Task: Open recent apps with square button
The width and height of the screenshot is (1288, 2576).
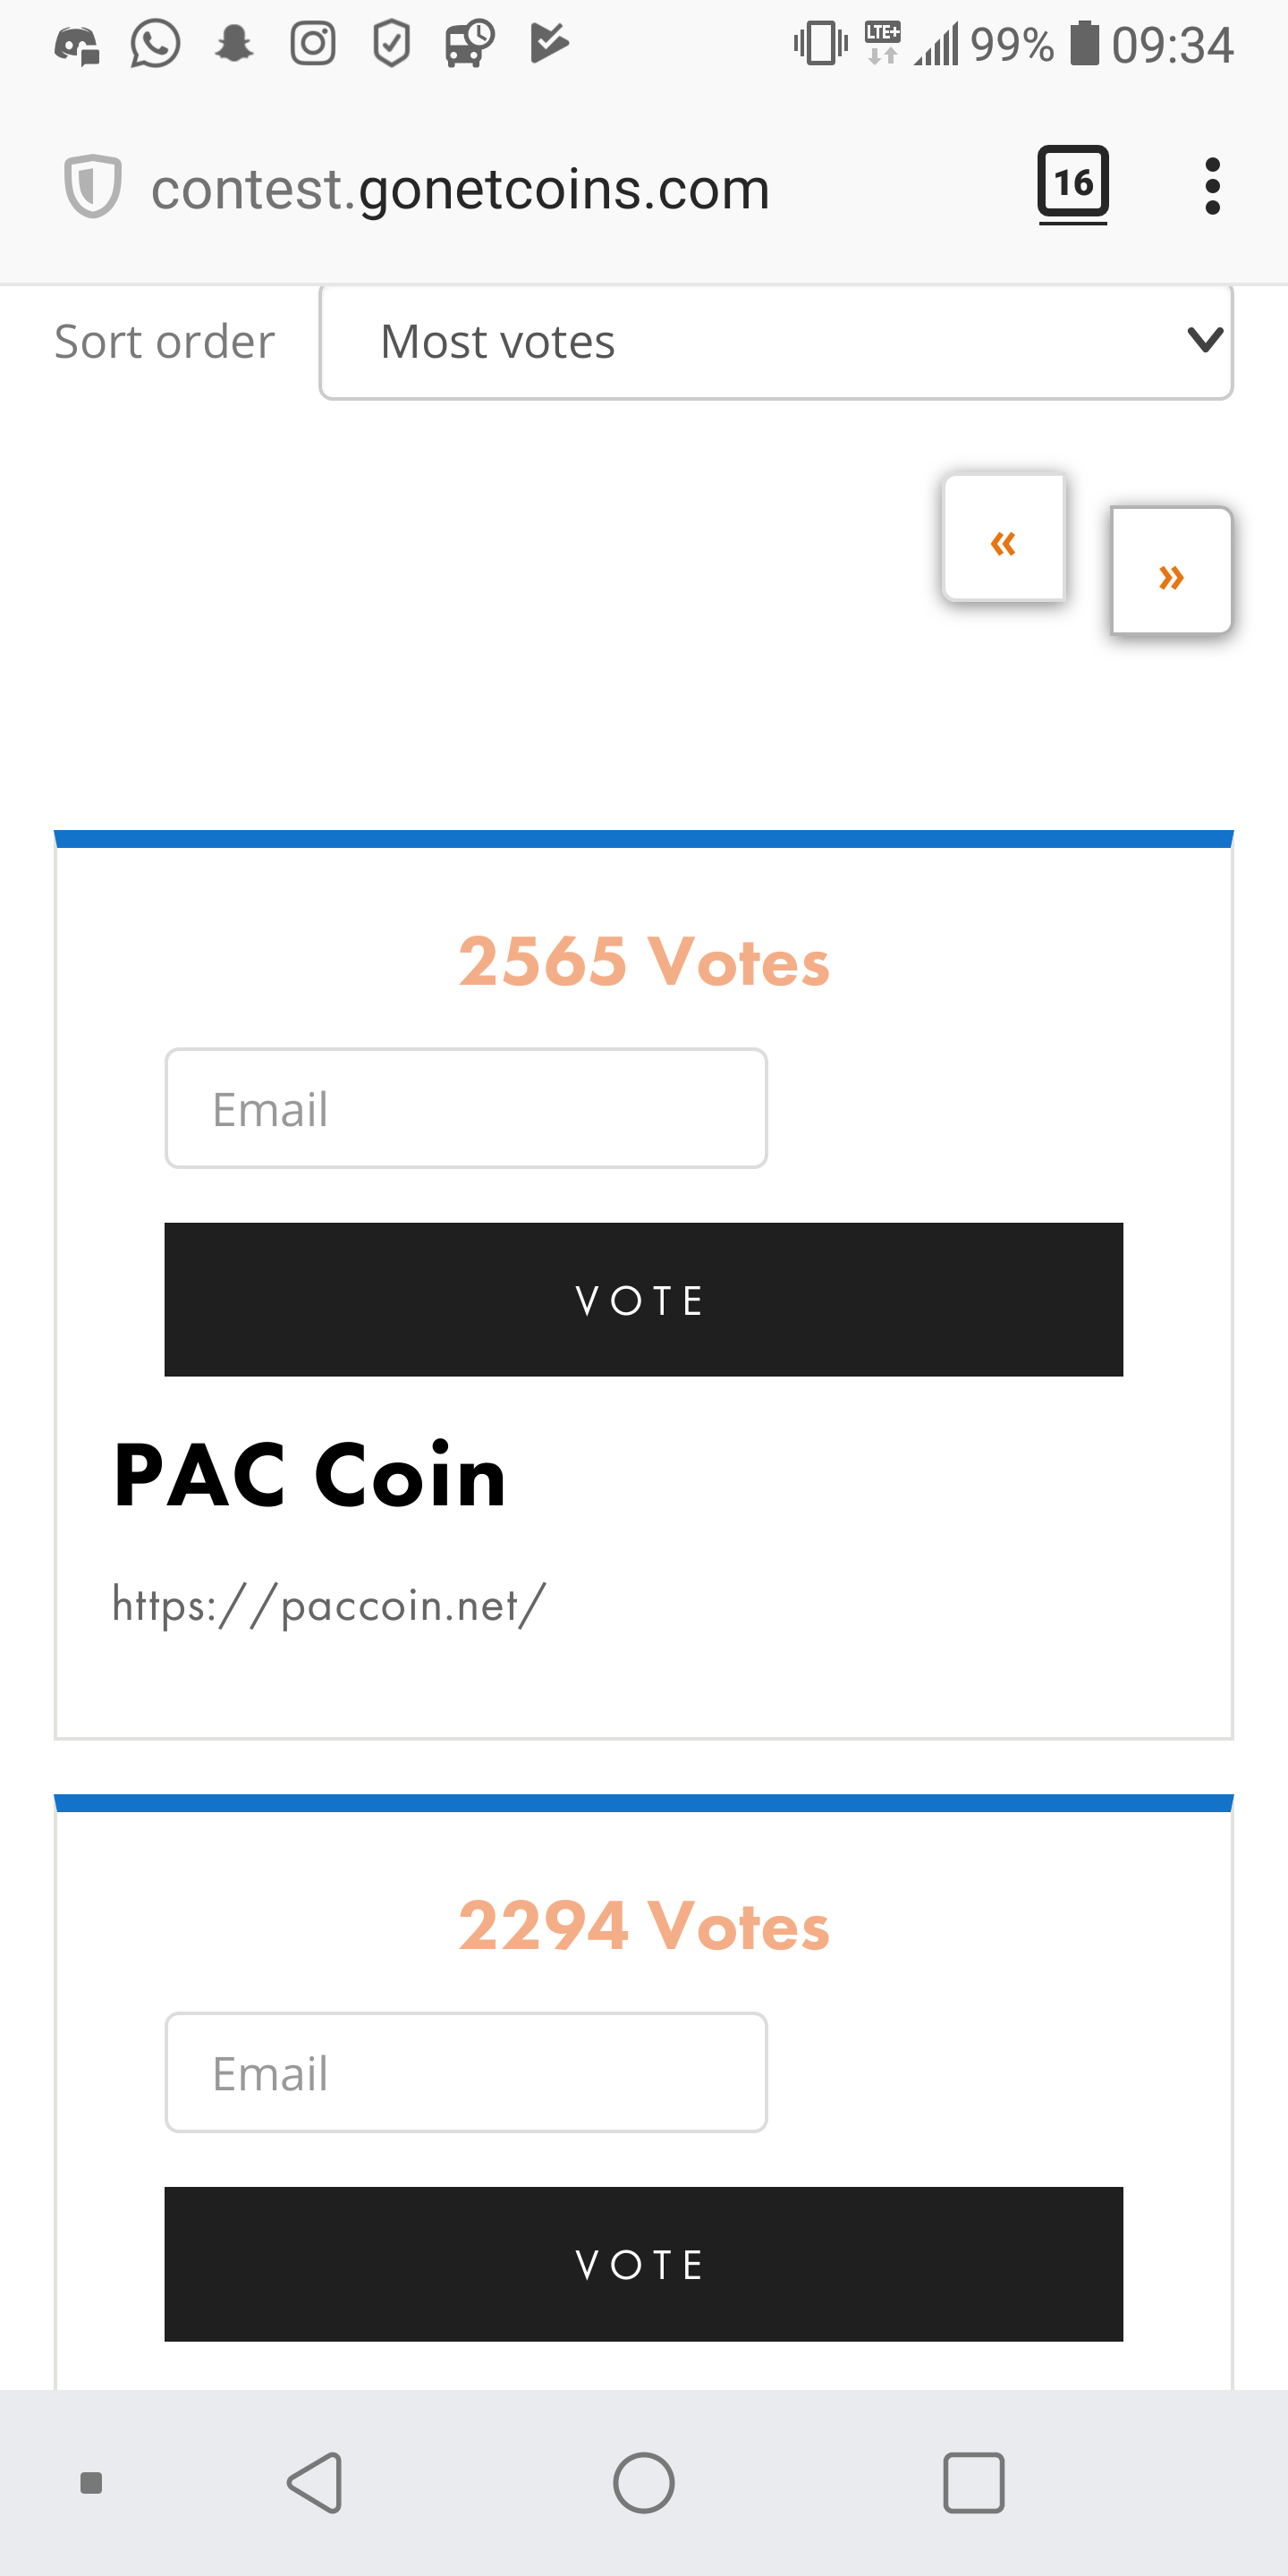Action: tap(973, 2482)
